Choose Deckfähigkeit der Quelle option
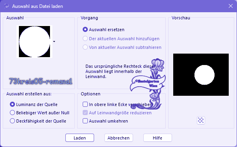Viewport: 237px width, 147px height. click(x=12, y=121)
